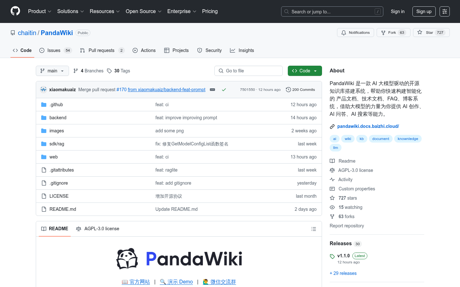Expand the Product menu chevron
460x287 pixels.
50,11
